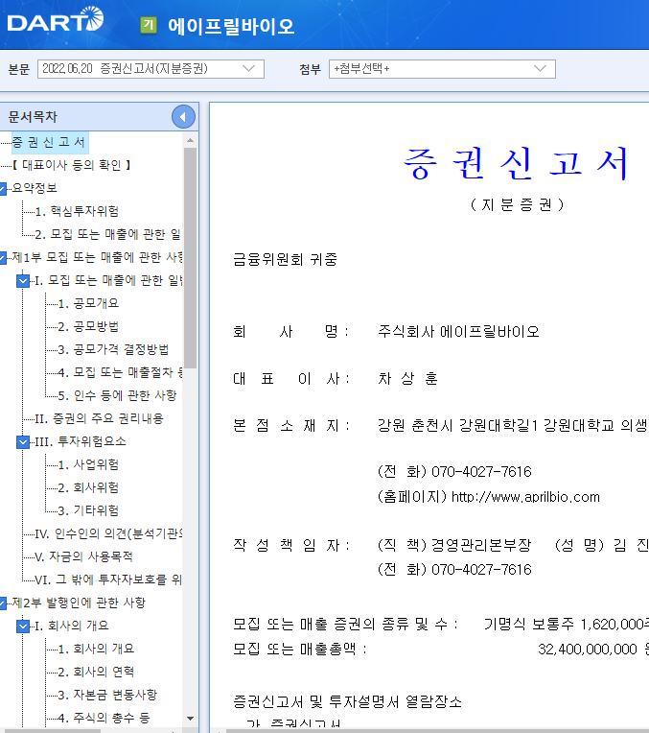The image size is (649, 733).
Task: Collapse the 요약정보 tree node
Action: coord(2,188)
